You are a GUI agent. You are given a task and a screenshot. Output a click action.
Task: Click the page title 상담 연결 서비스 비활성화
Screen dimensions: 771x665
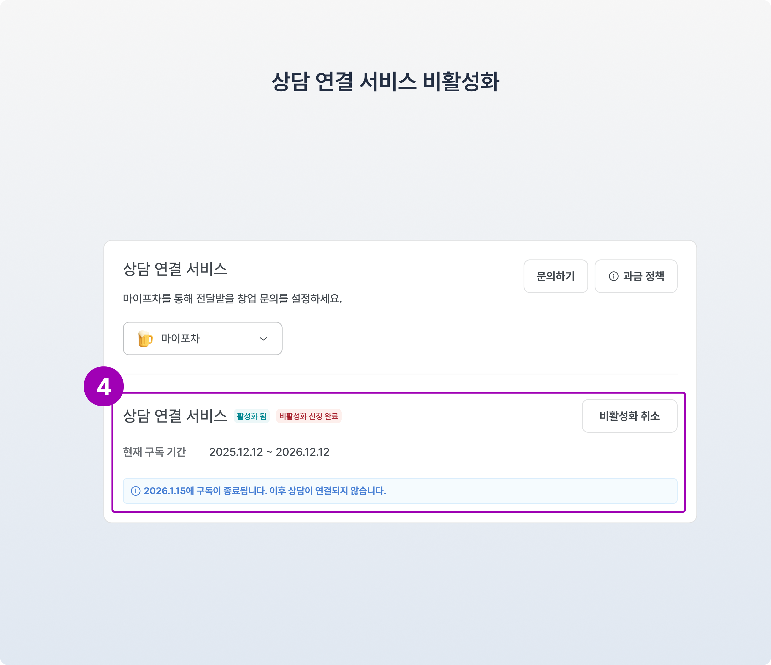click(385, 81)
